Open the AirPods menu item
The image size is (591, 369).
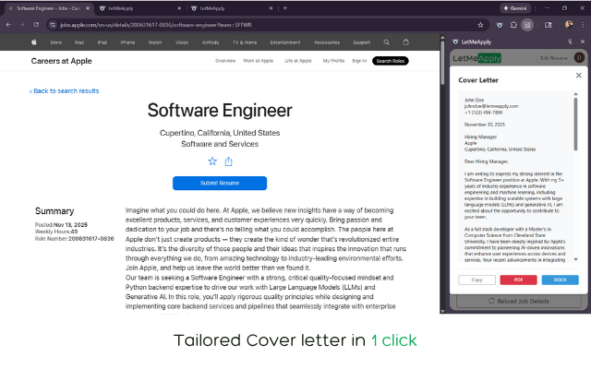211,42
